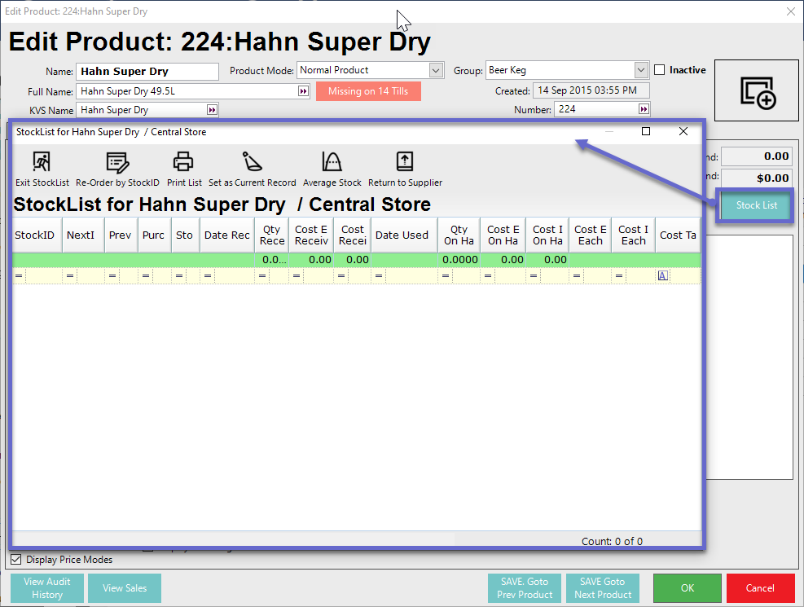Image resolution: width=804 pixels, height=607 pixels.
Task: Expand the Product Mode dropdown
Action: [436, 70]
